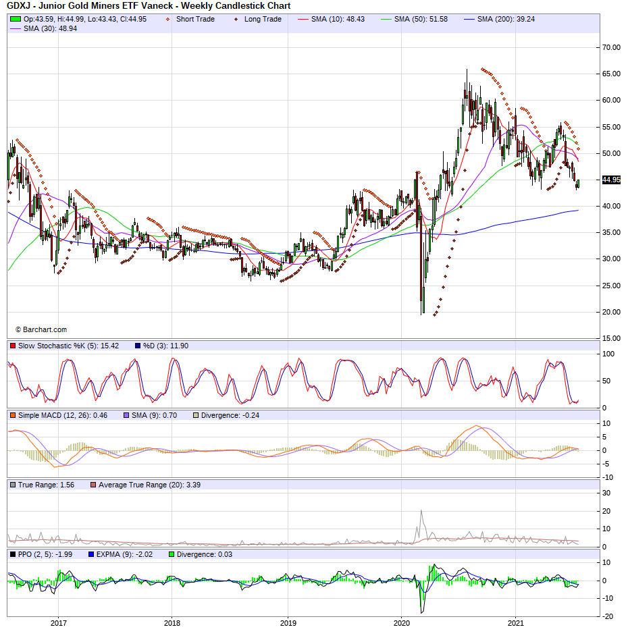Click the Long Trade dark red diamond marker

[236, 20]
